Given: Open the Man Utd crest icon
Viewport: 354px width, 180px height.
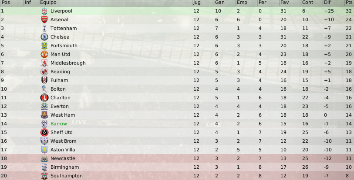Looking at the screenshot, I should point(44,54).
